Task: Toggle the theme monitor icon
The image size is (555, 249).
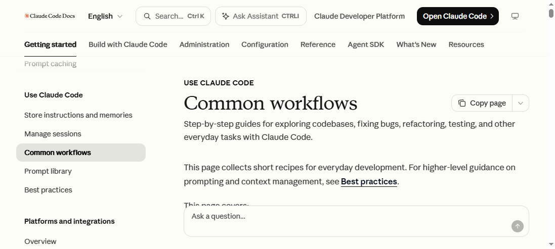Action: 515,16
